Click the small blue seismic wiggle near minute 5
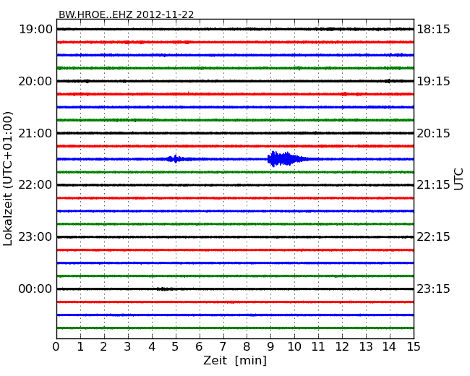Image resolution: width=470 pixels, height=376 pixels. (176, 159)
